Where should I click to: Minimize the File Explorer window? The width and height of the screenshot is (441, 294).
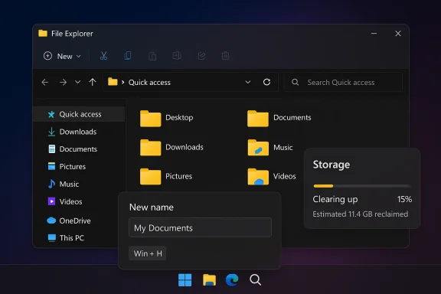(x=374, y=34)
